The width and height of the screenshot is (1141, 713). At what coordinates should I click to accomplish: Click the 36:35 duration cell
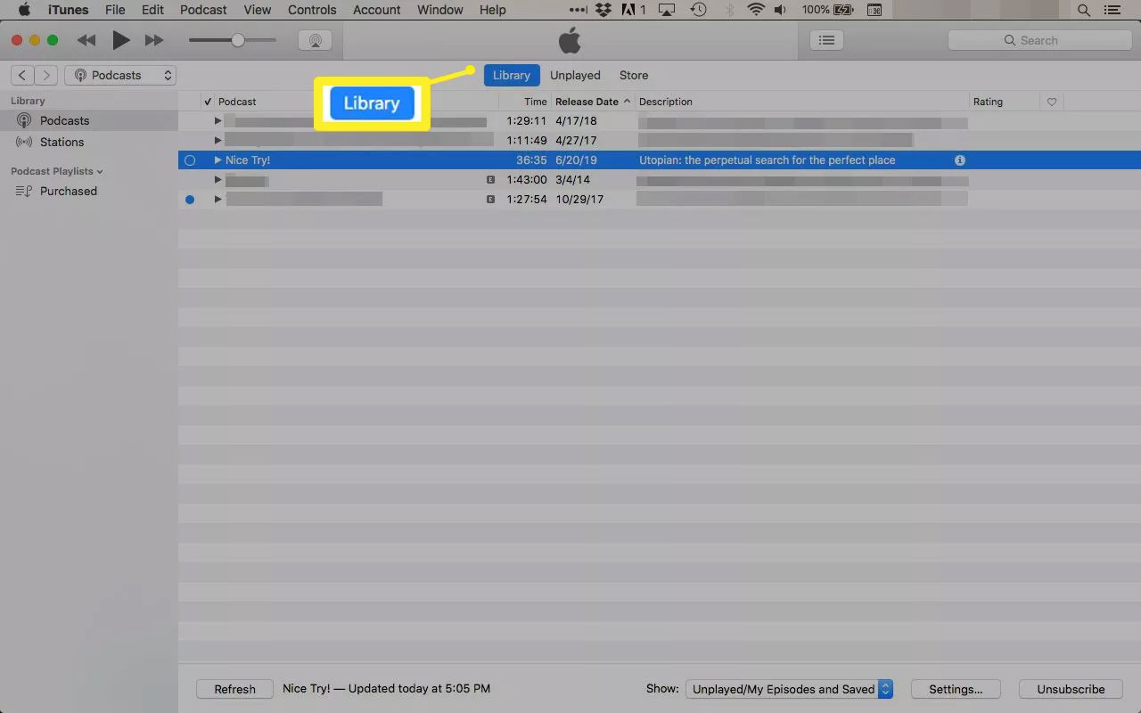tap(531, 160)
